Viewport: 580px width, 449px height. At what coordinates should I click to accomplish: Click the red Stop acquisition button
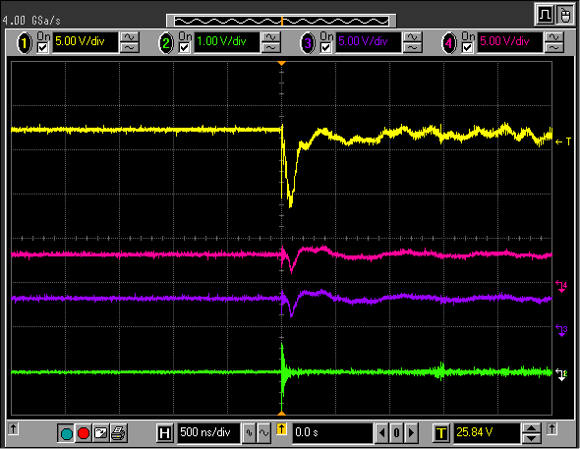click(x=84, y=433)
